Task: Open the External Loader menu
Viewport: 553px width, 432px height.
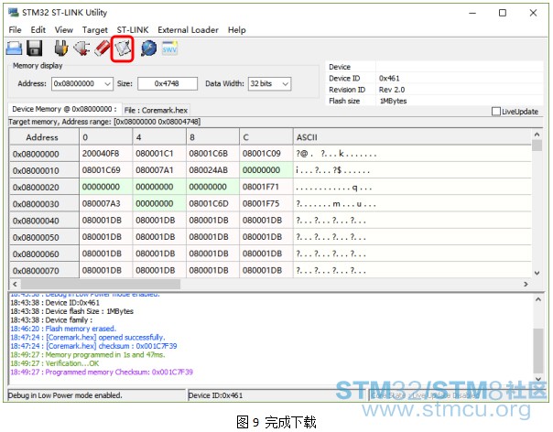Action: click(x=188, y=30)
